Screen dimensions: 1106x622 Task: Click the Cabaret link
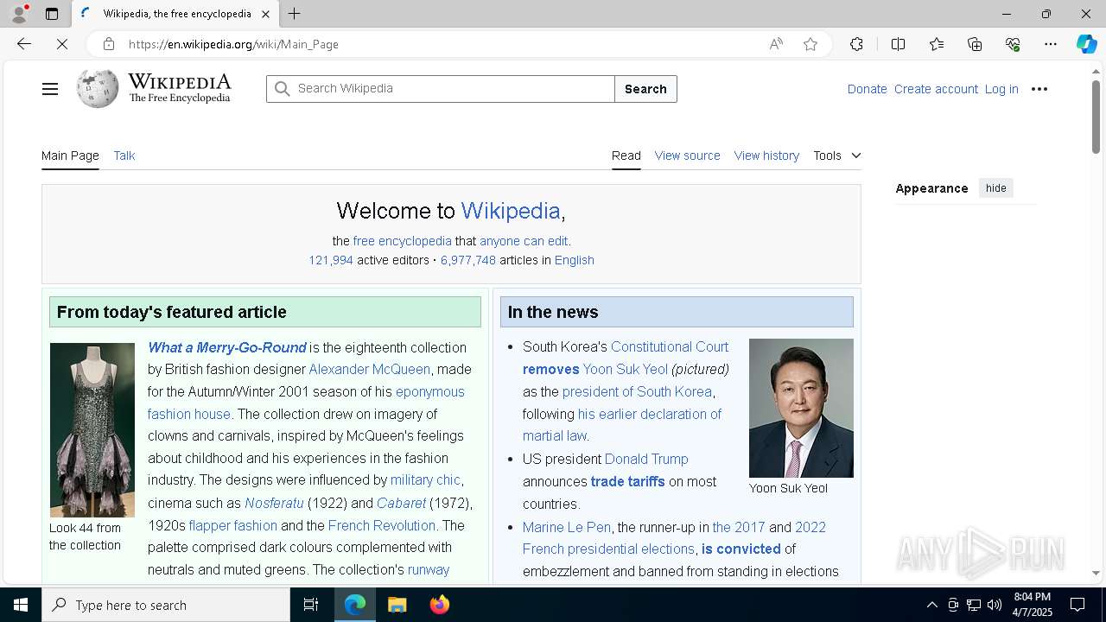point(401,503)
